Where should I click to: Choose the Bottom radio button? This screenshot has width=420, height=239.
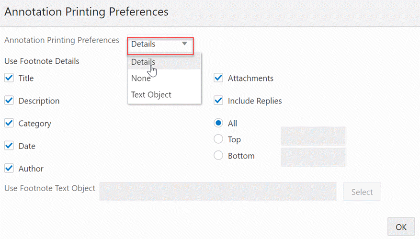point(218,156)
